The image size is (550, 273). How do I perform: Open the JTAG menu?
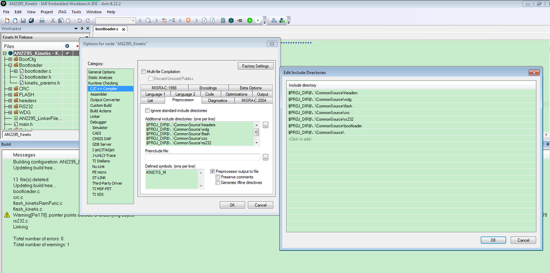click(x=62, y=12)
